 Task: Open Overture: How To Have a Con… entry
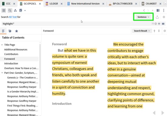22,68
